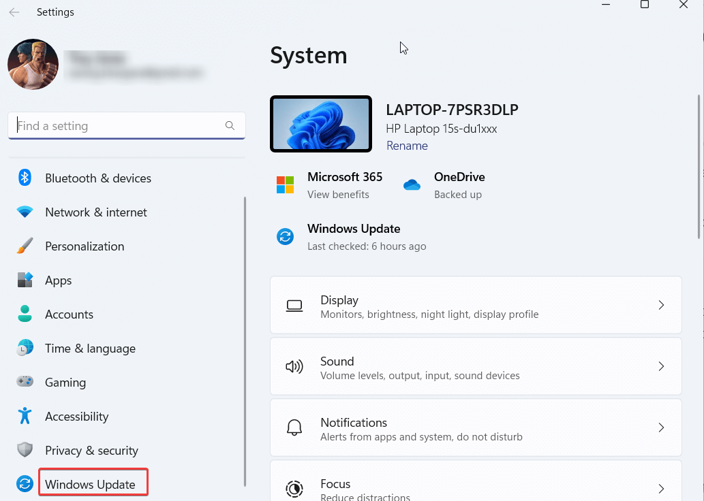This screenshot has width=704, height=501.
Task: Open the Sound settings chevron
Action: [660, 366]
